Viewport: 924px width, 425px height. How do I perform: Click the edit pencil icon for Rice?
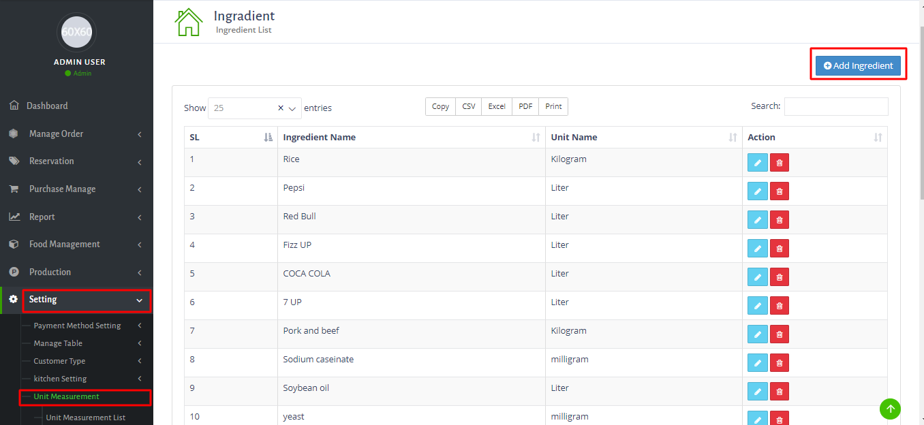(x=757, y=163)
